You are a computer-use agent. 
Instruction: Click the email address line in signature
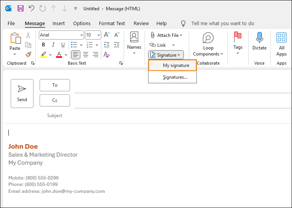[x=57, y=191]
